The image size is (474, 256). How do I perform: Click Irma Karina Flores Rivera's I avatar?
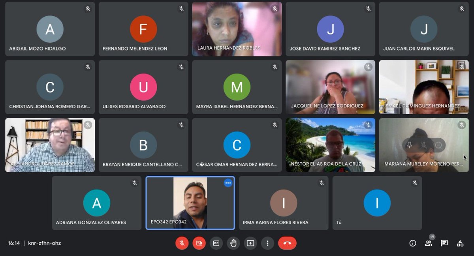click(x=284, y=203)
